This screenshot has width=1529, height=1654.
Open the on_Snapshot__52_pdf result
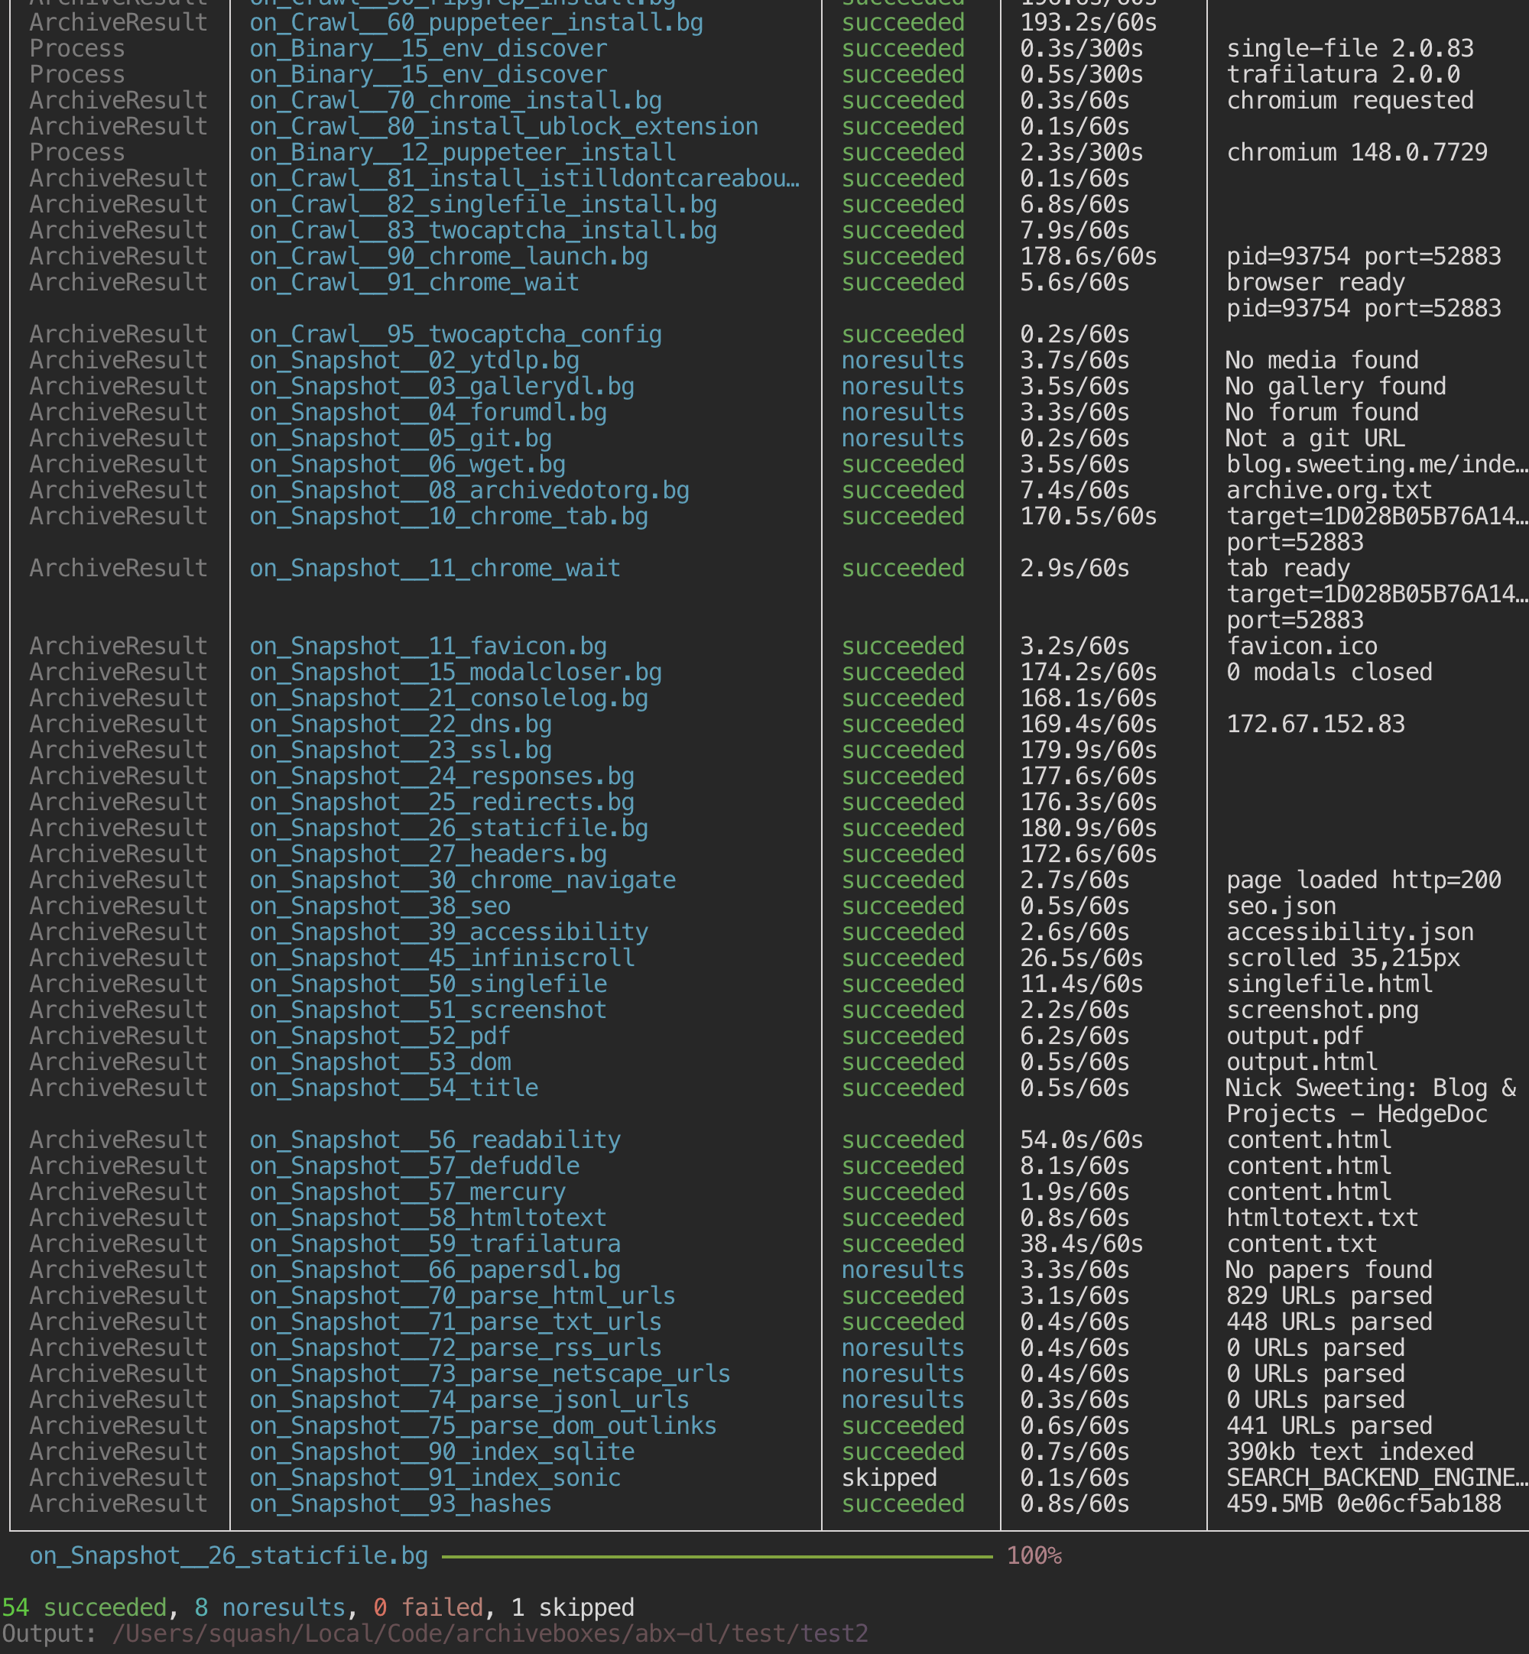click(380, 1036)
